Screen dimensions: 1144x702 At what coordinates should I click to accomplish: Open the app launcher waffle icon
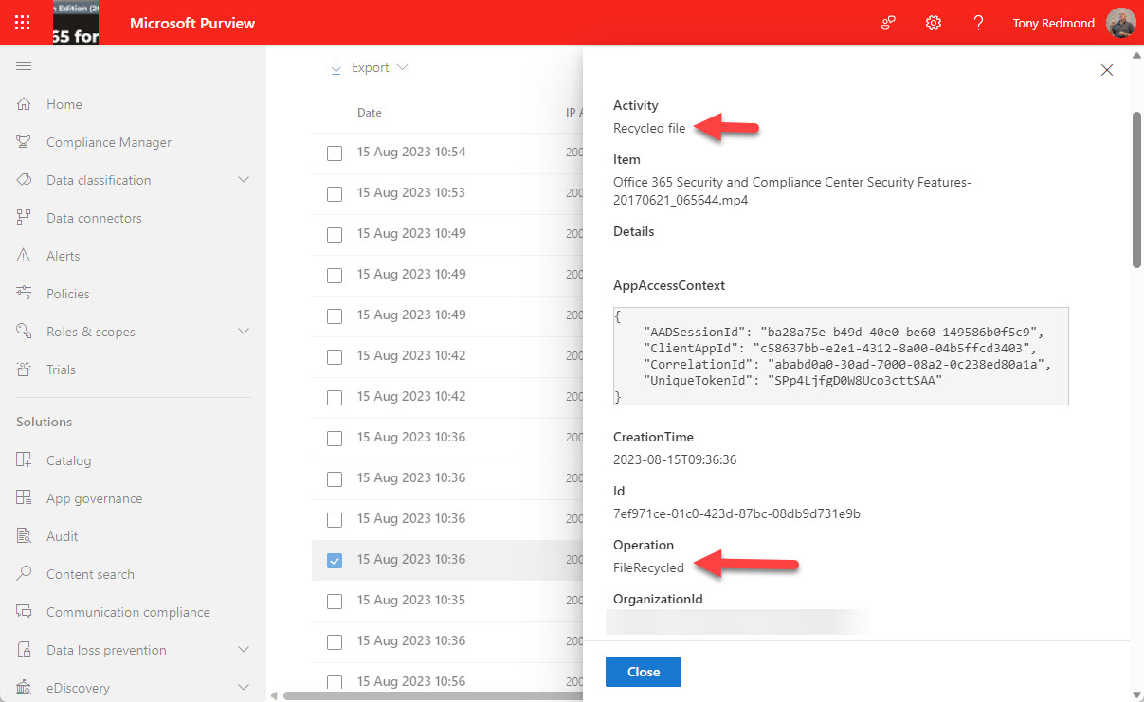[x=23, y=23]
